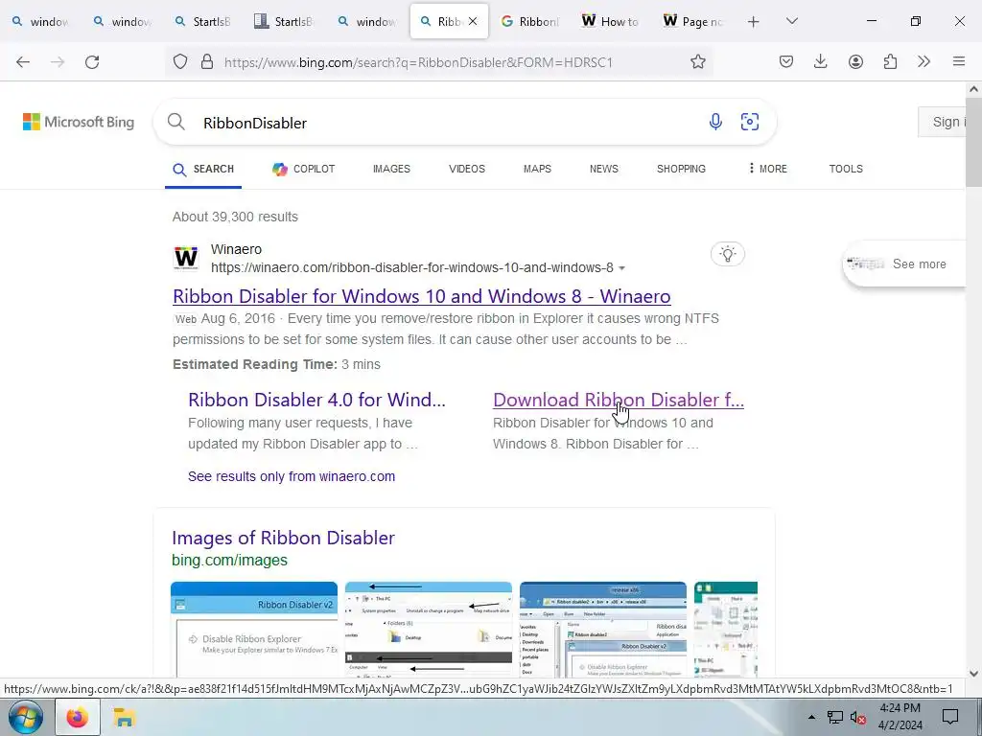
Task: Expand Winaero URL dropdown arrow
Action: 621,268
